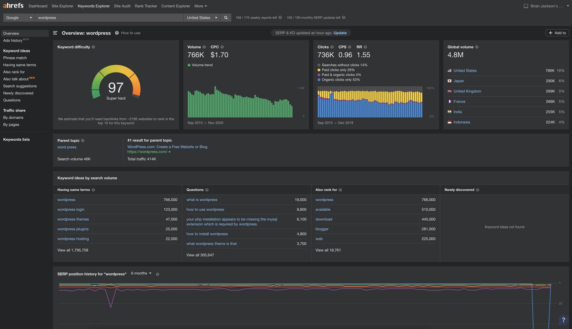The height and width of the screenshot is (329, 572).
Task: Click the wordpress hosting keyword
Action: coord(73,239)
